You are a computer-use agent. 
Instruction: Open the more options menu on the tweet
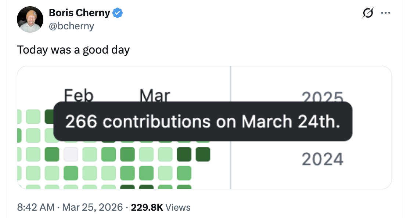pos(386,12)
